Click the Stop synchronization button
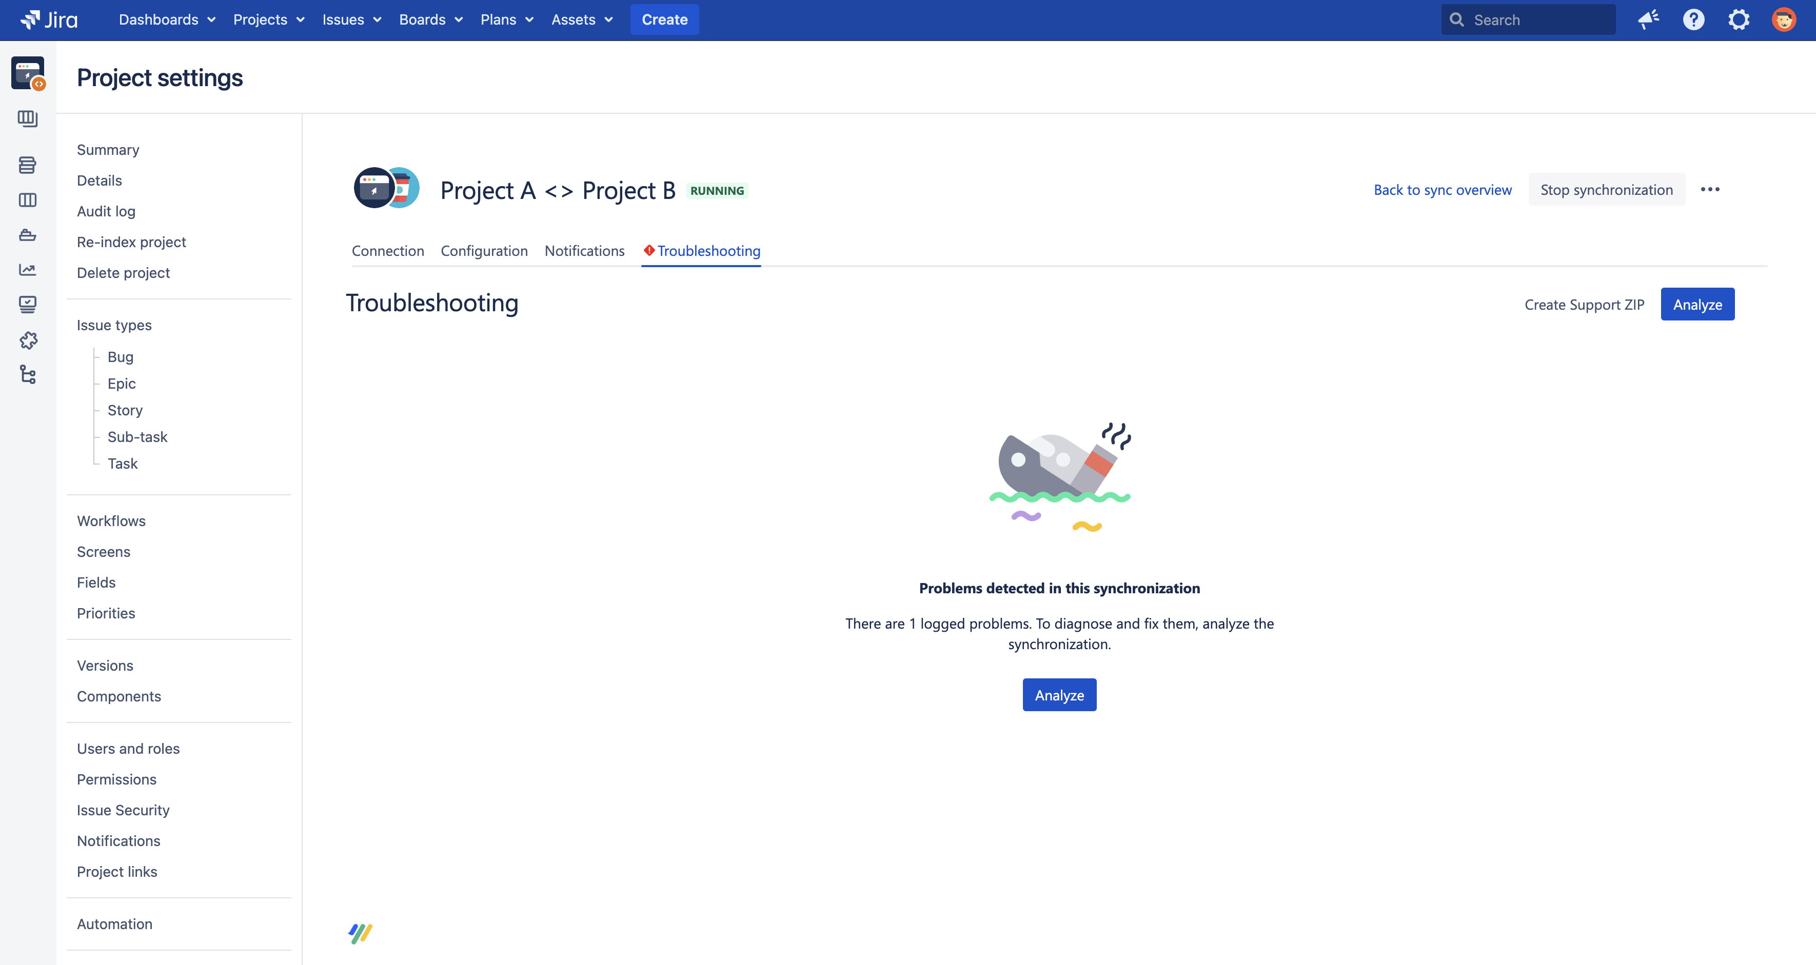Viewport: 1816px width, 965px height. coord(1606,190)
